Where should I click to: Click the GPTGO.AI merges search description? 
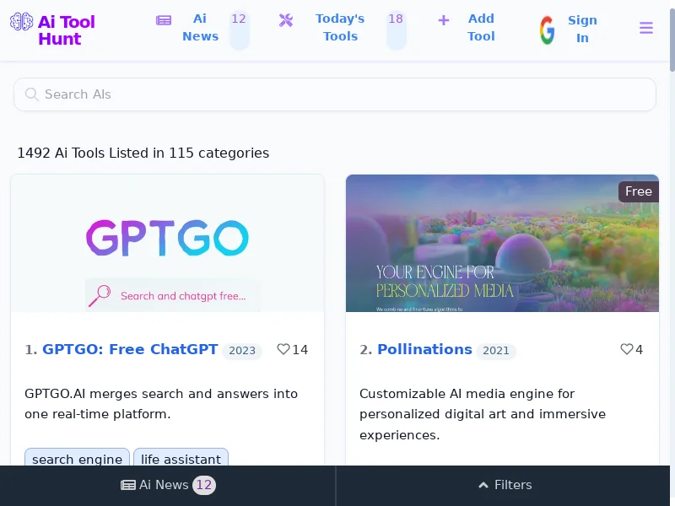(x=161, y=404)
